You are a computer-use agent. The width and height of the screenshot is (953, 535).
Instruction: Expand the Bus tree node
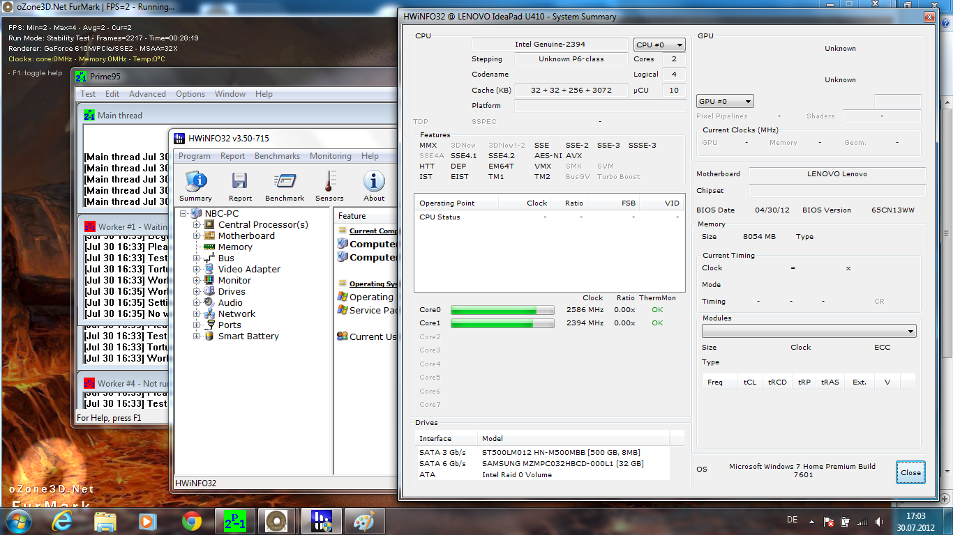(x=197, y=258)
